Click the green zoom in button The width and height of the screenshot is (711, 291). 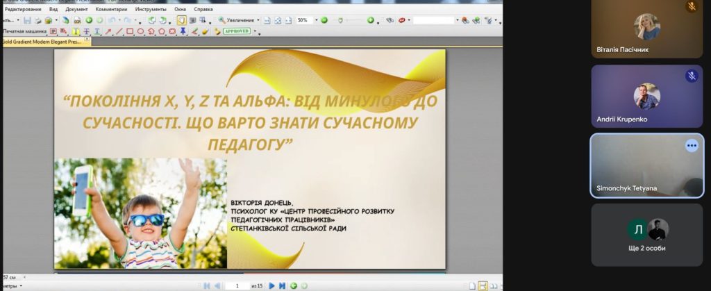pyautogui.click(x=371, y=20)
